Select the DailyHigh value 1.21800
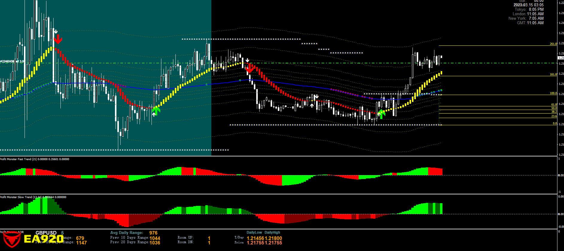This screenshot has height=251, width=564. pyautogui.click(x=273, y=238)
